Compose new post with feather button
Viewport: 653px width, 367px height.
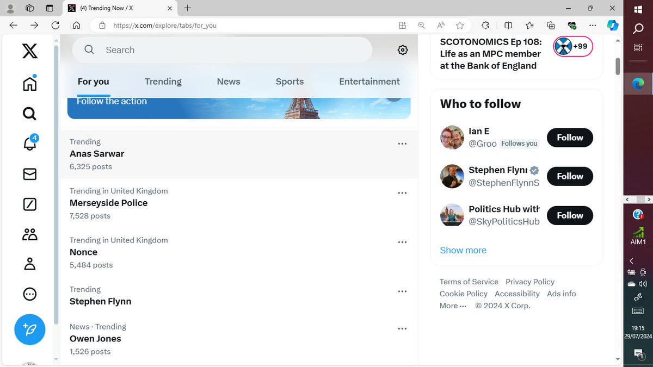(x=30, y=329)
